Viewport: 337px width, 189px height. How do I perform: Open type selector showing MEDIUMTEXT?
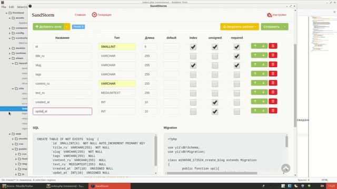(117, 93)
